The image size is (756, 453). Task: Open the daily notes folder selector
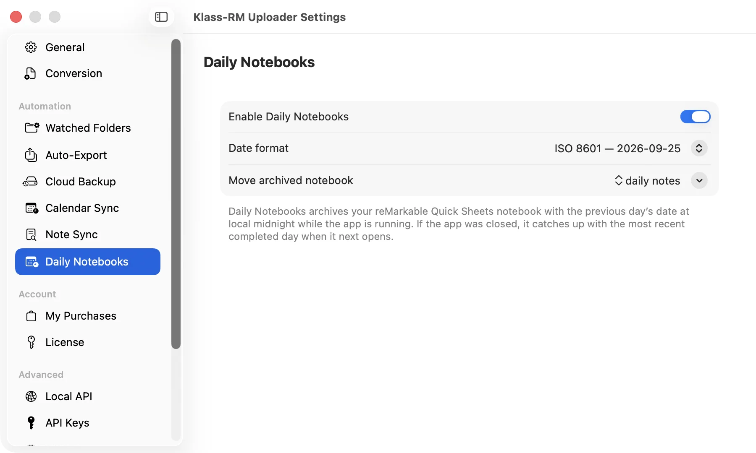click(x=647, y=180)
